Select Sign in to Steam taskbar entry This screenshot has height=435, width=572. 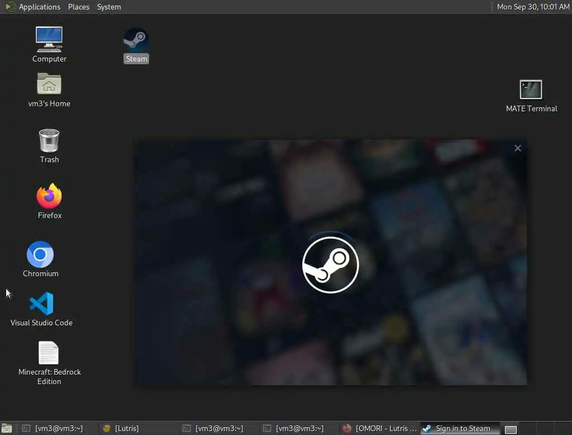(x=460, y=428)
